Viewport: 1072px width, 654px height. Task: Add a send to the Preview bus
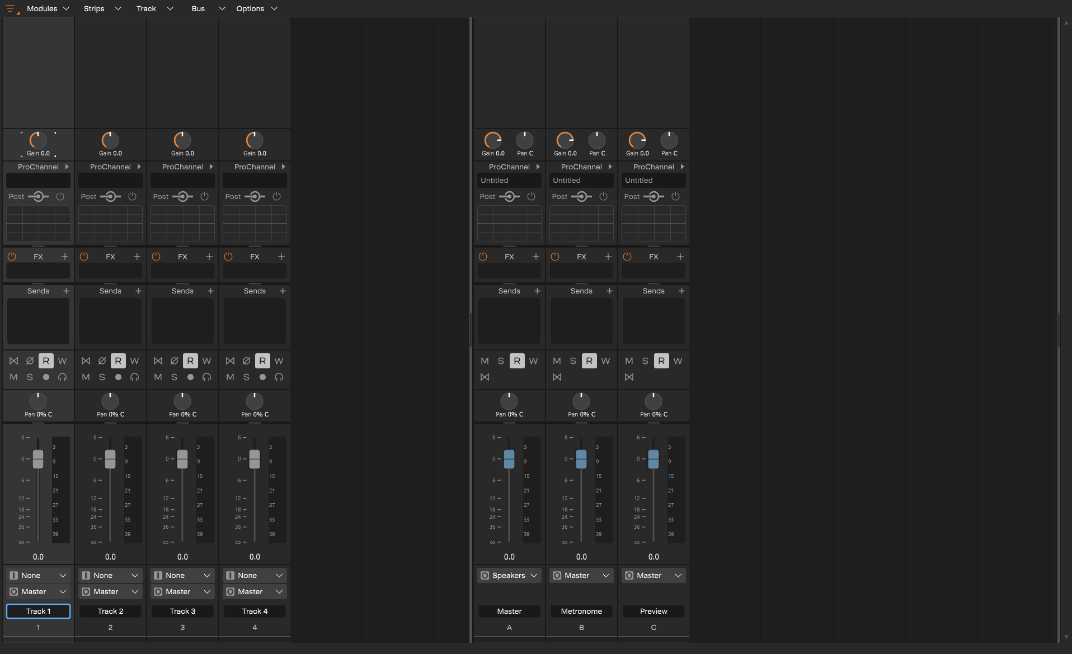tap(681, 291)
